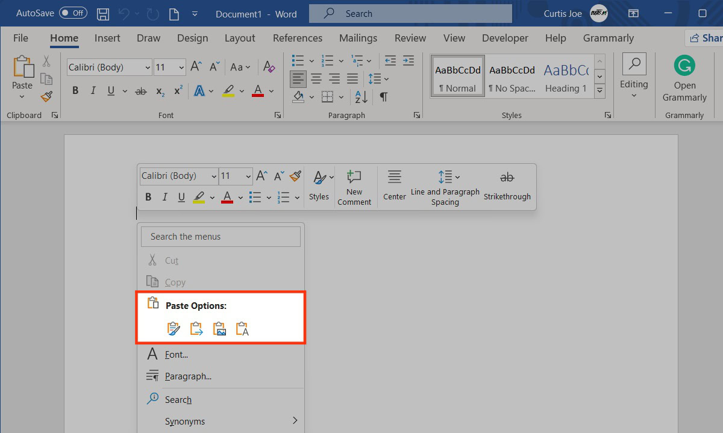723x433 pixels.
Task: Click the Show/Hide paragraph marks icon
Action: pyautogui.click(x=383, y=96)
